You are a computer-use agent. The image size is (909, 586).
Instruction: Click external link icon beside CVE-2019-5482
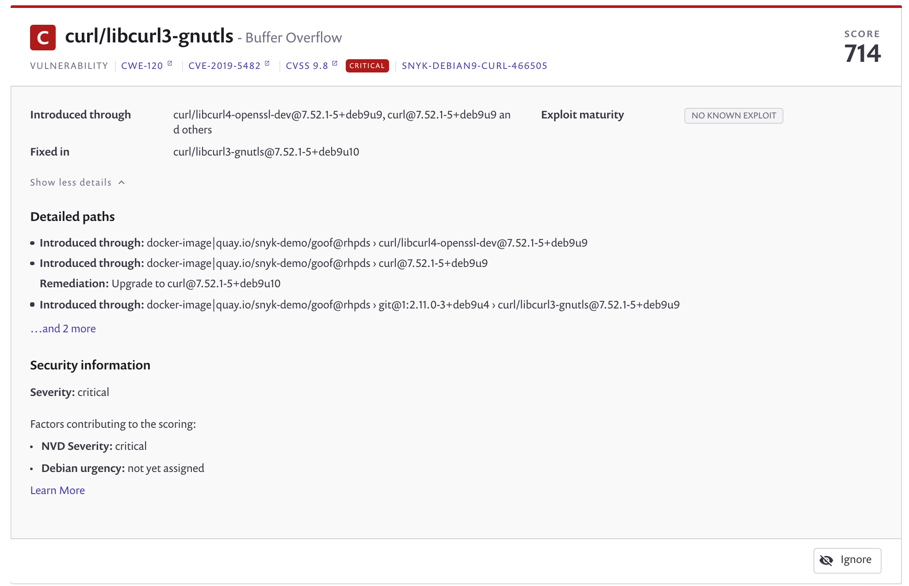[x=267, y=64]
